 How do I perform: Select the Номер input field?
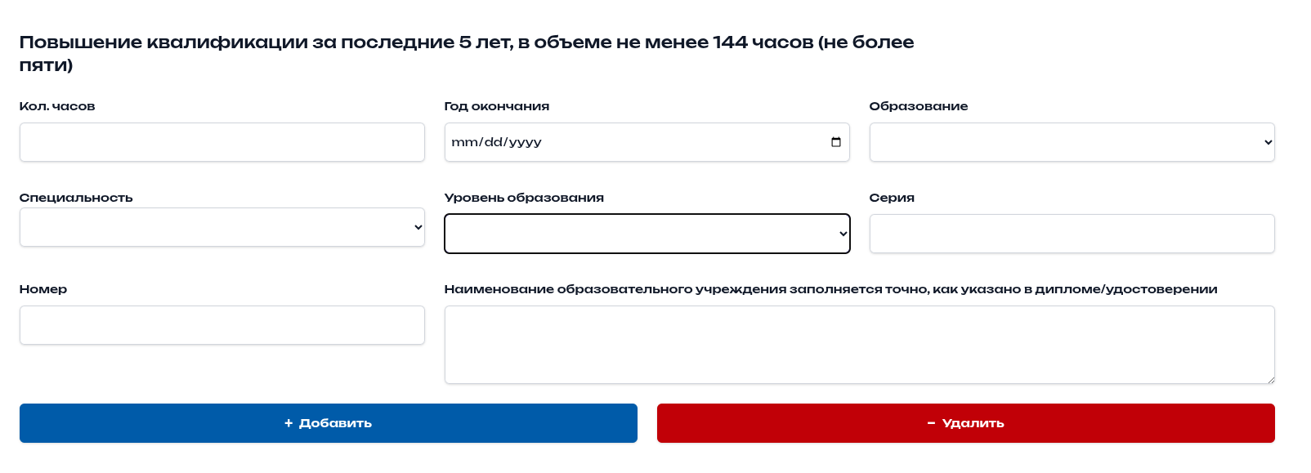(x=221, y=325)
